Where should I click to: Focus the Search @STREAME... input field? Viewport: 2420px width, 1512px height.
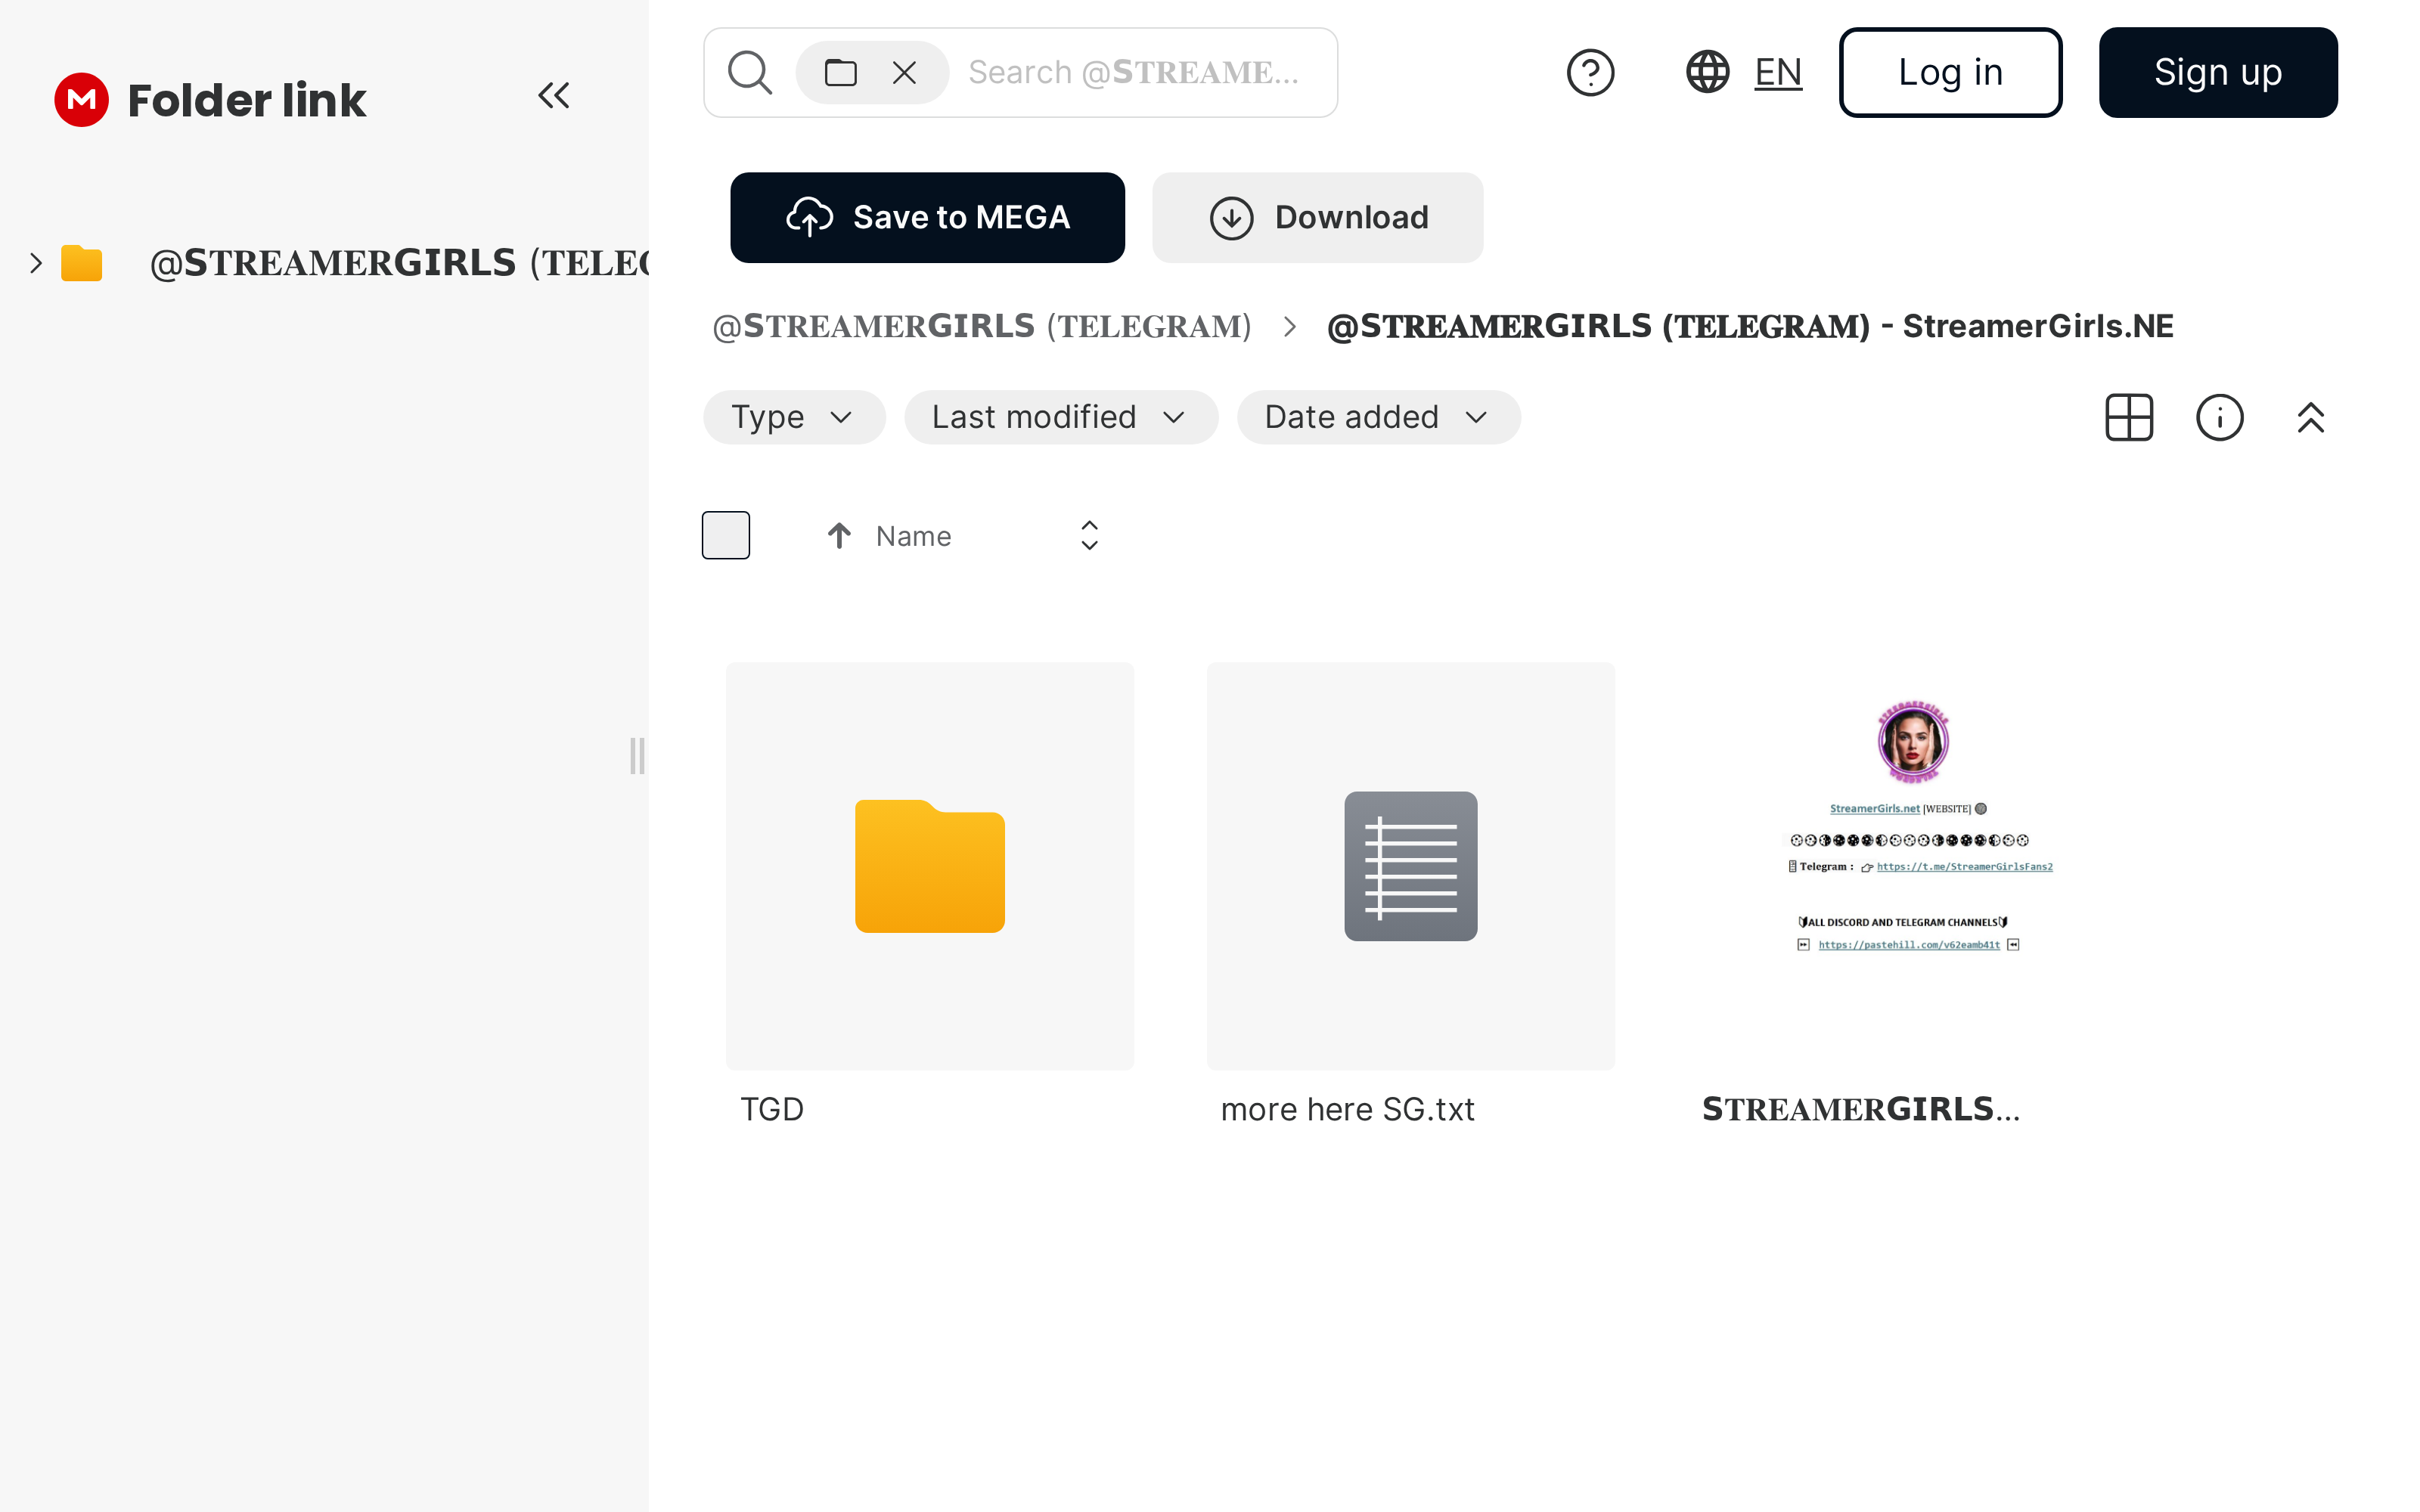point(1134,72)
